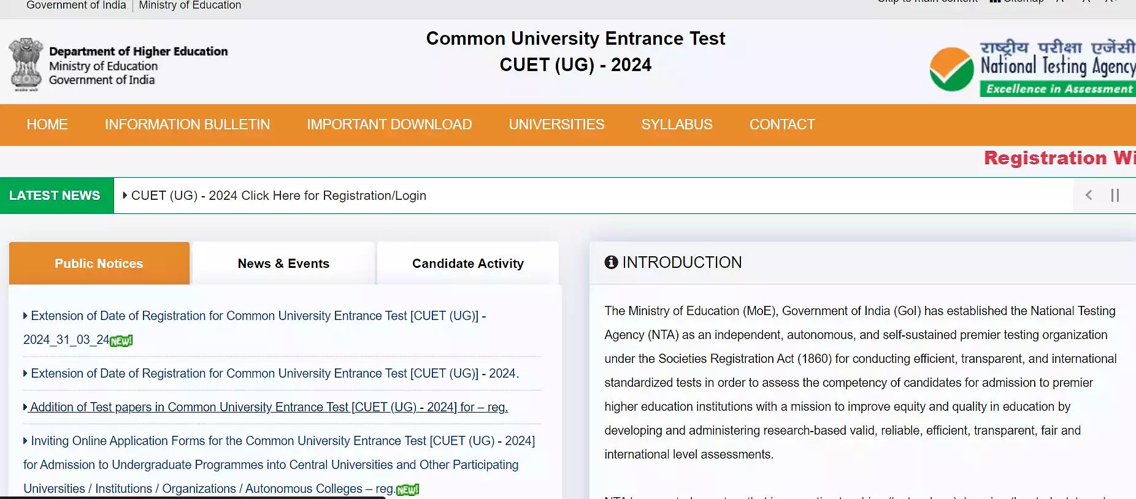Screen dimensions: 1136x499
Task: Select the Public Notices tab
Action: (99, 263)
